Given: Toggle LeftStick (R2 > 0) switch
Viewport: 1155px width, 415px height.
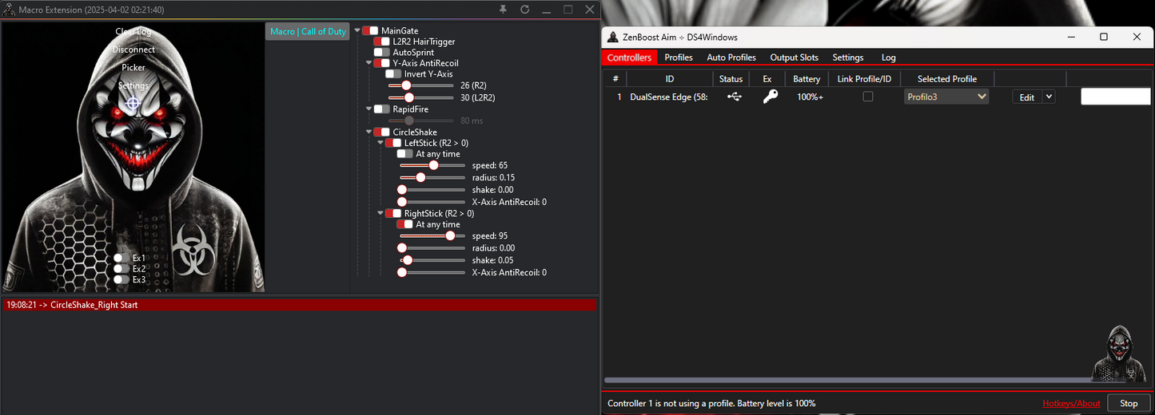Looking at the screenshot, I should pyautogui.click(x=393, y=143).
